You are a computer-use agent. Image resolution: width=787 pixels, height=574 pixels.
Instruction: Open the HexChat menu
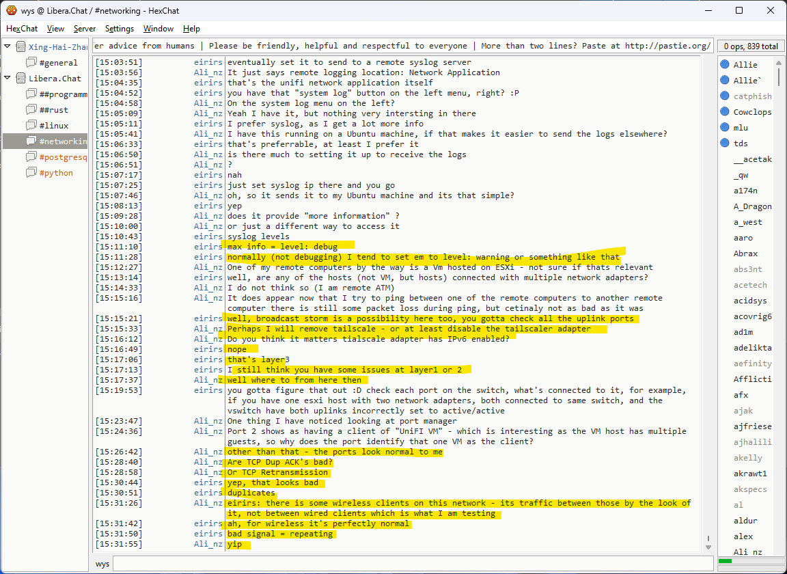point(22,29)
